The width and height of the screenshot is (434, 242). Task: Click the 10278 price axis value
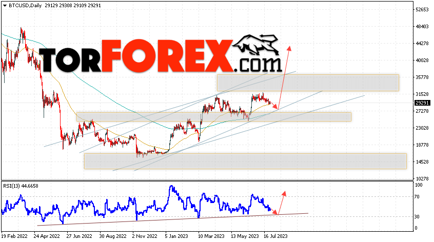(422, 178)
